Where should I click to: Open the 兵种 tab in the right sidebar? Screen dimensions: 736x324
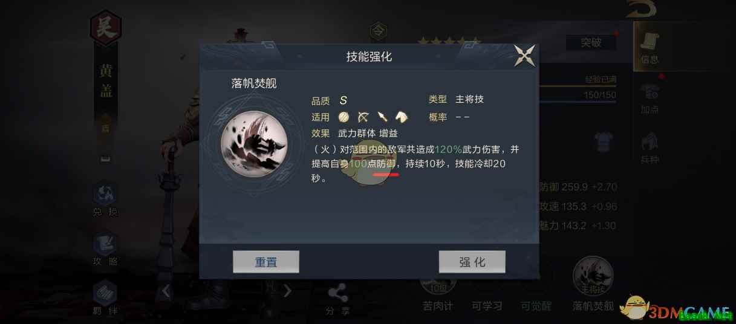(650, 149)
